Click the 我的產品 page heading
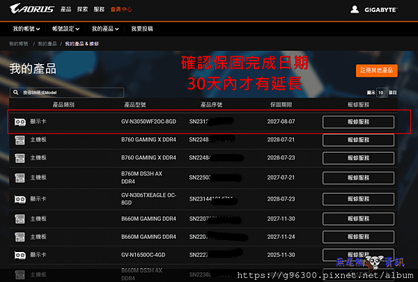418x282 pixels. pos(33,69)
